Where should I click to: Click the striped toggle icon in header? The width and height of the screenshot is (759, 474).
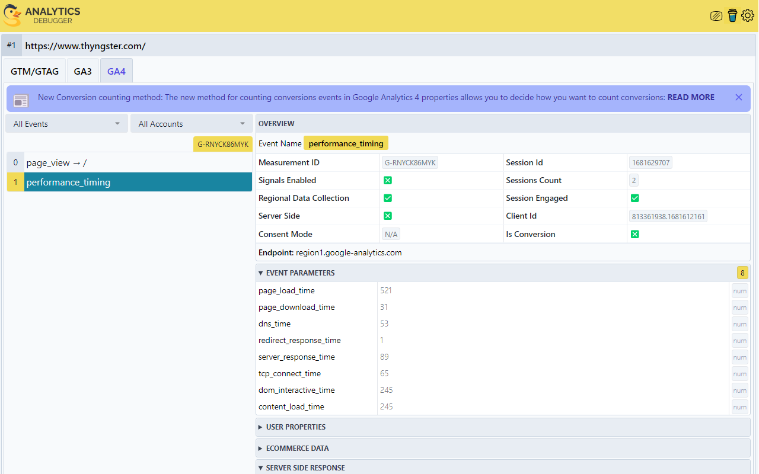click(716, 16)
